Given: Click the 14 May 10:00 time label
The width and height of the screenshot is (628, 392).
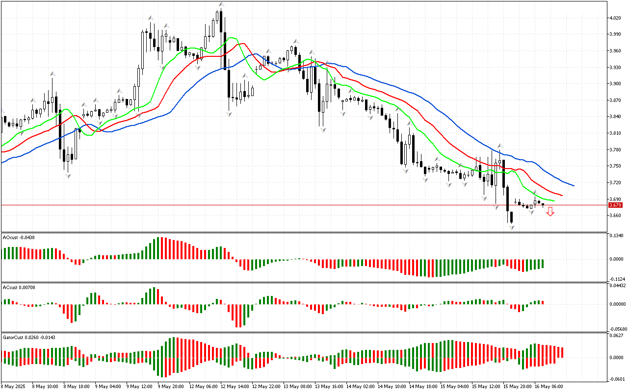Looking at the screenshot, I should click(392, 386).
